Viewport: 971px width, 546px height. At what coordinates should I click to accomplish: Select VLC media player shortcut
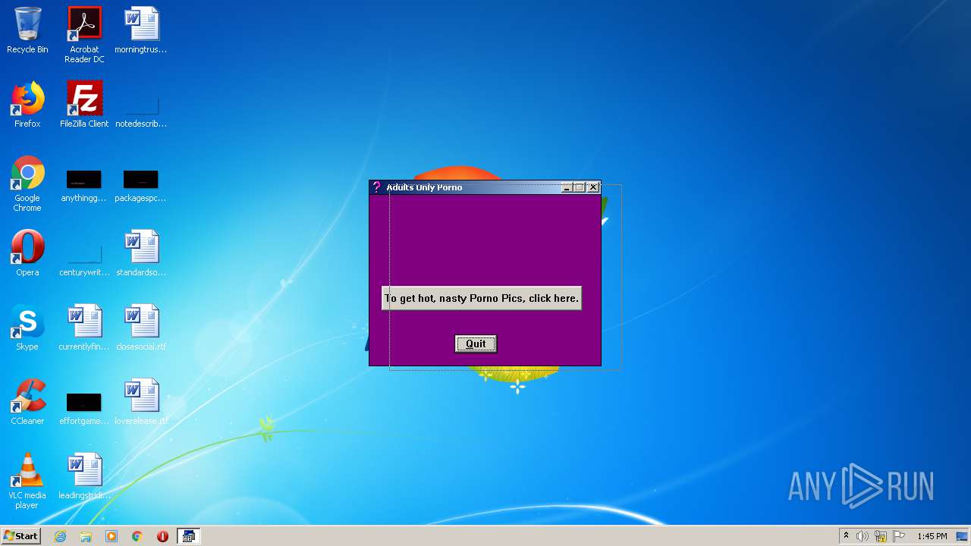click(x=27, y=481)
